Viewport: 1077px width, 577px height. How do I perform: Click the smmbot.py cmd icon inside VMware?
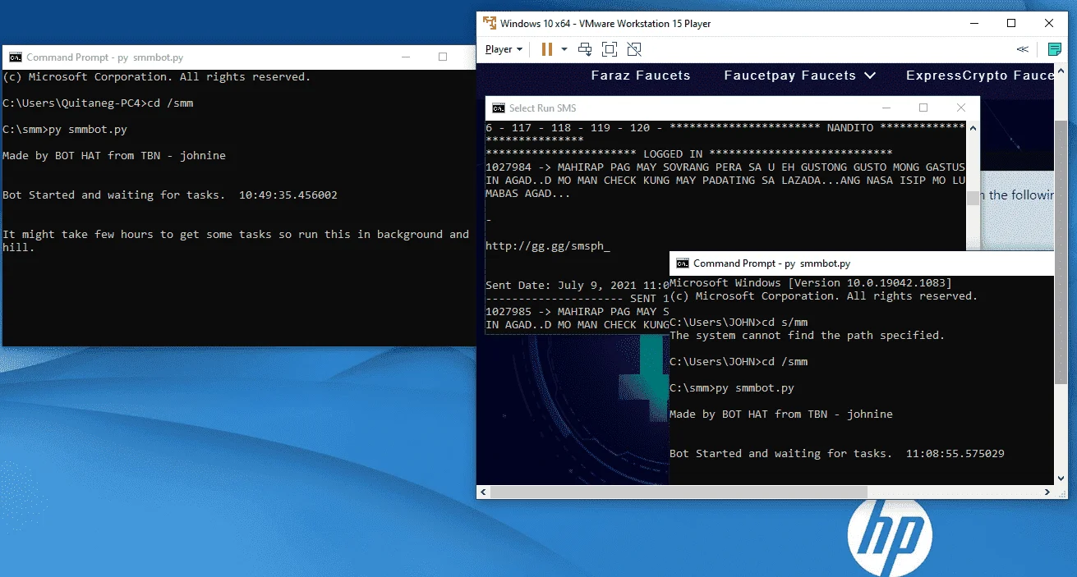coord(682,263)
